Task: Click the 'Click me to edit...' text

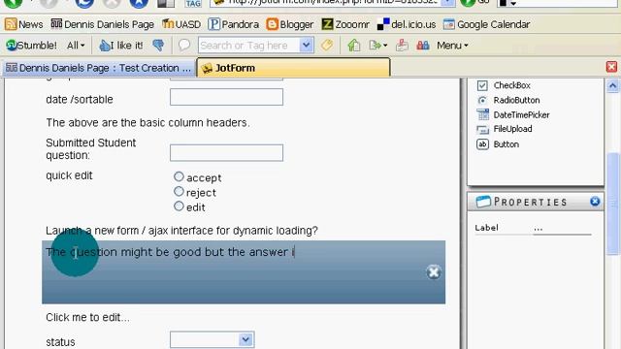Action: click(x=87, y=317)
